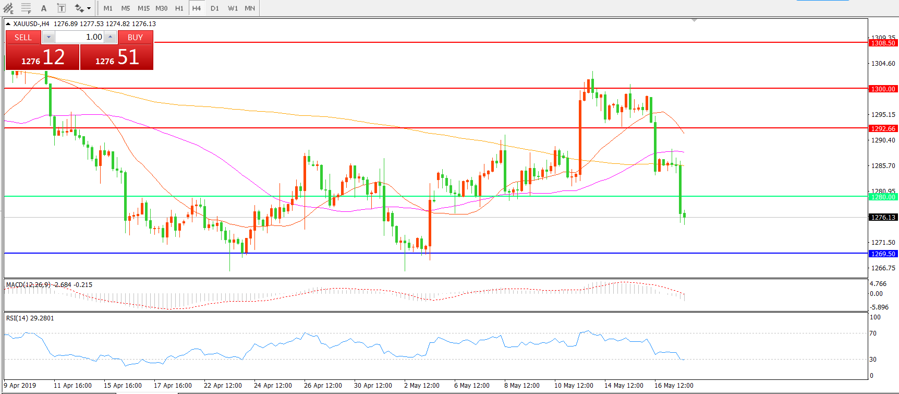The width and height of the screenshot is (899, 394).
Task: Click the 1266.75 price scale value
Action: (883, 268)
